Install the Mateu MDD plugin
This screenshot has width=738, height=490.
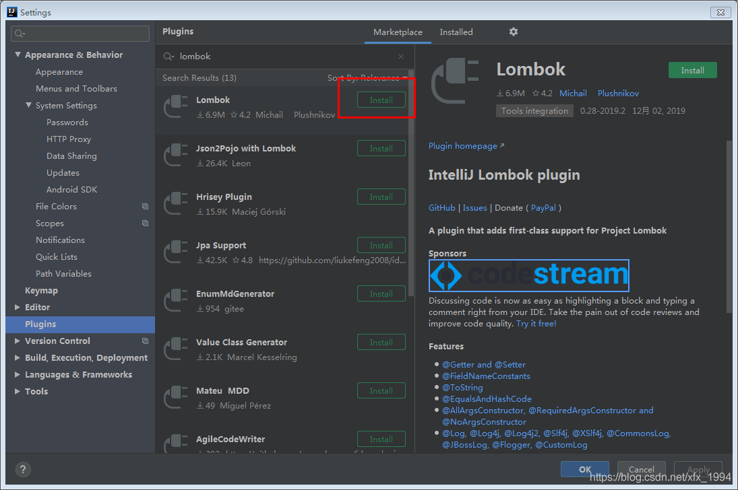381,390
